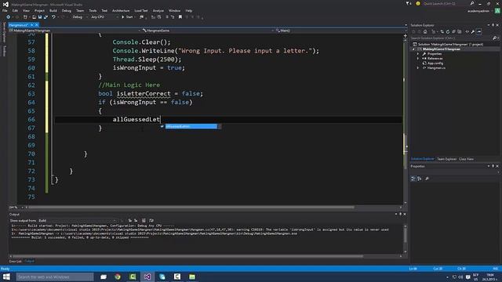Click the Undo toolbar icon

click(x=53, y=17)
